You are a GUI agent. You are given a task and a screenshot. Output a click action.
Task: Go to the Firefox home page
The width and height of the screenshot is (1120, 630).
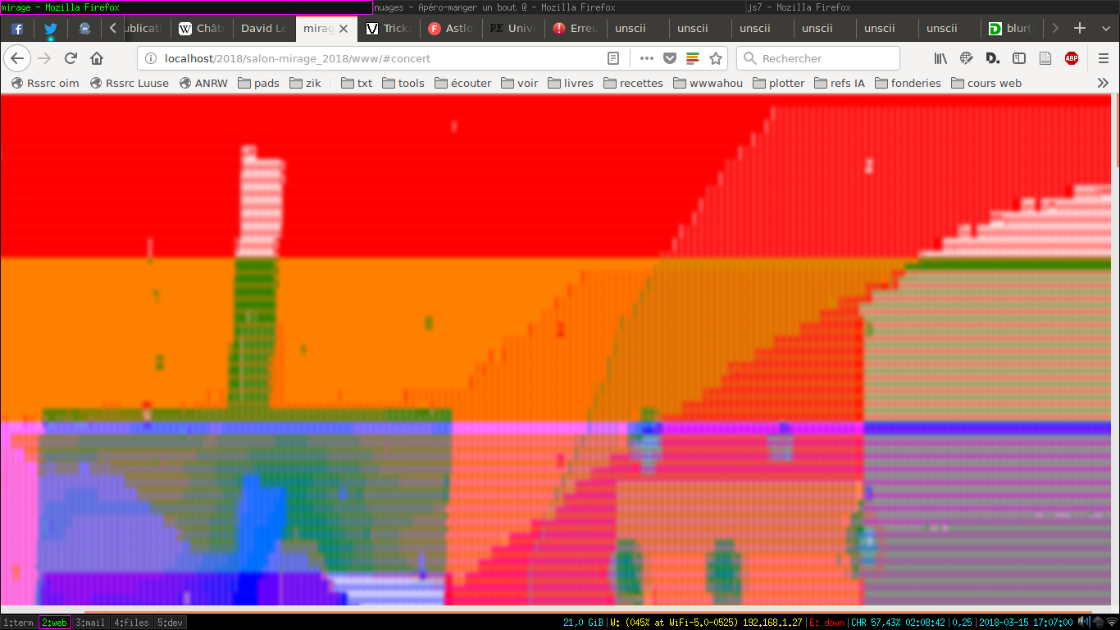(97, 58)
